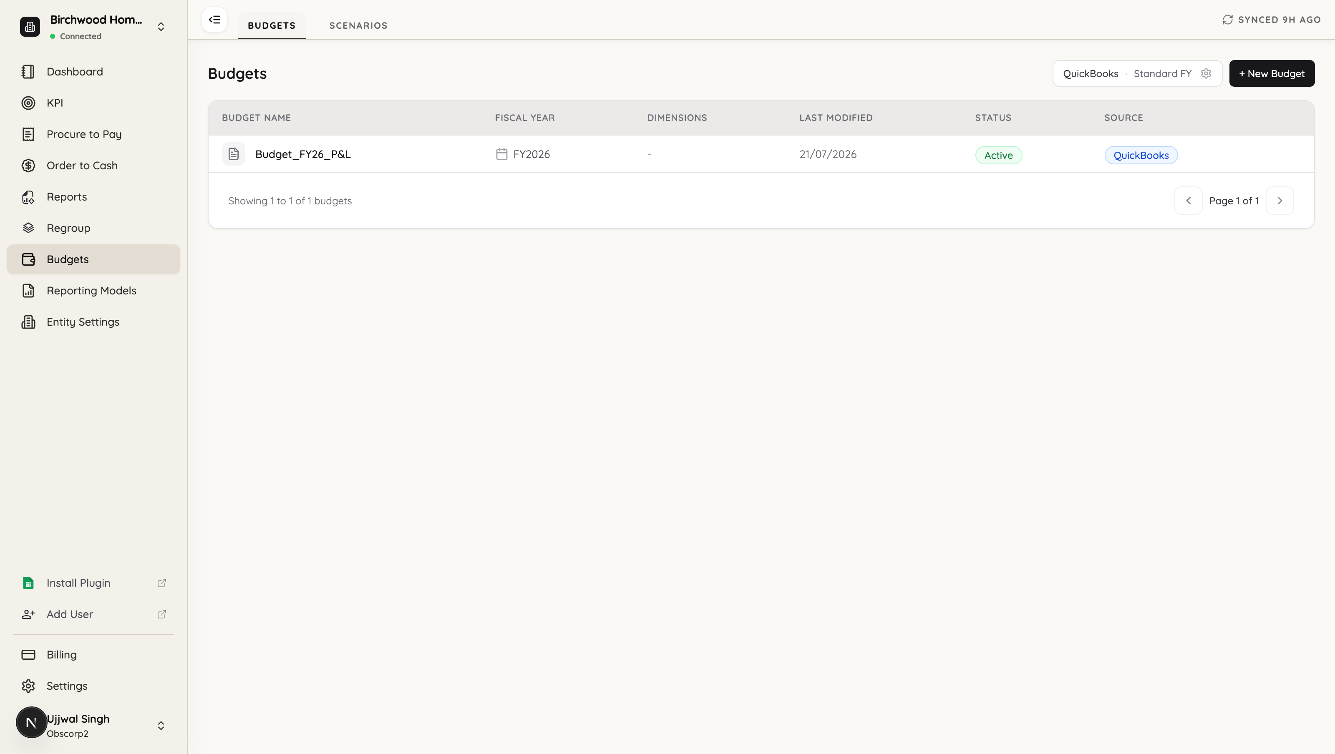Open Dashboard from the sidebar icon
Viewport: 1335px width, 754px height.
(x=28, y=71)
